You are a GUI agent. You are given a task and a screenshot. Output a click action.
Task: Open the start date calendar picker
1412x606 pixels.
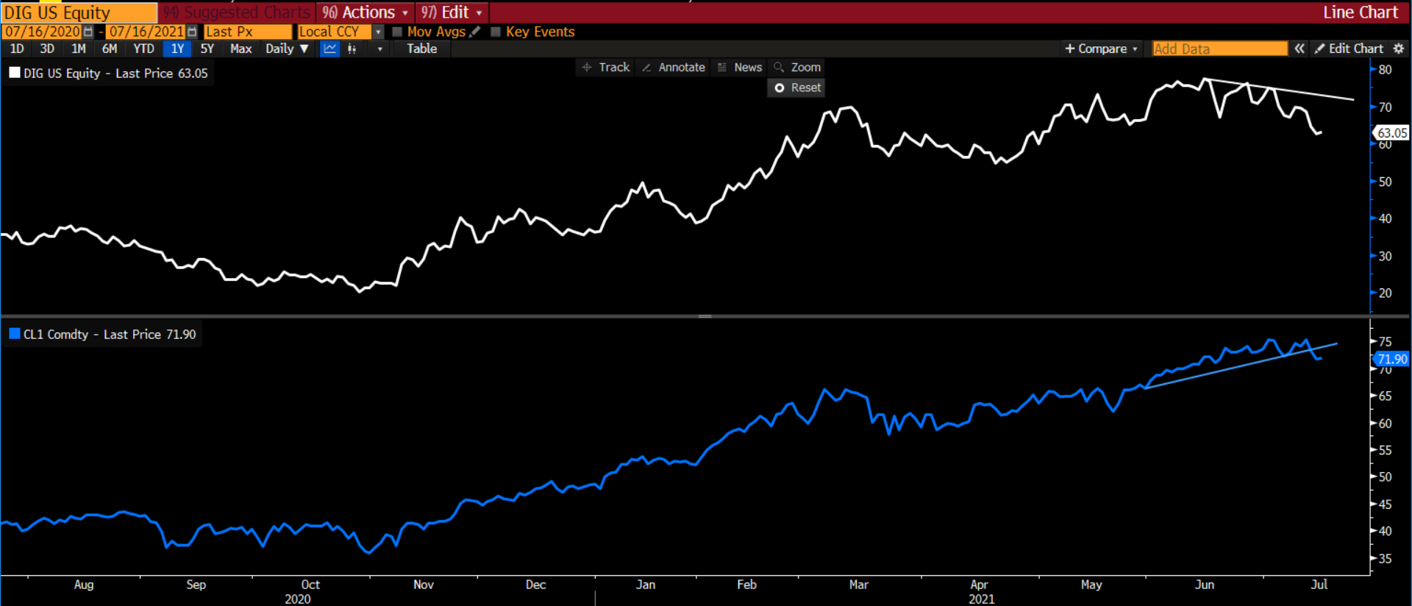pyautogui.click(x=88, y=32)
